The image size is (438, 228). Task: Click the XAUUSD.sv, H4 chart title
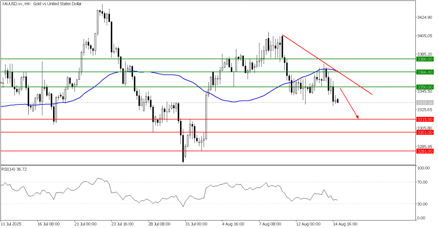point(41,4)
